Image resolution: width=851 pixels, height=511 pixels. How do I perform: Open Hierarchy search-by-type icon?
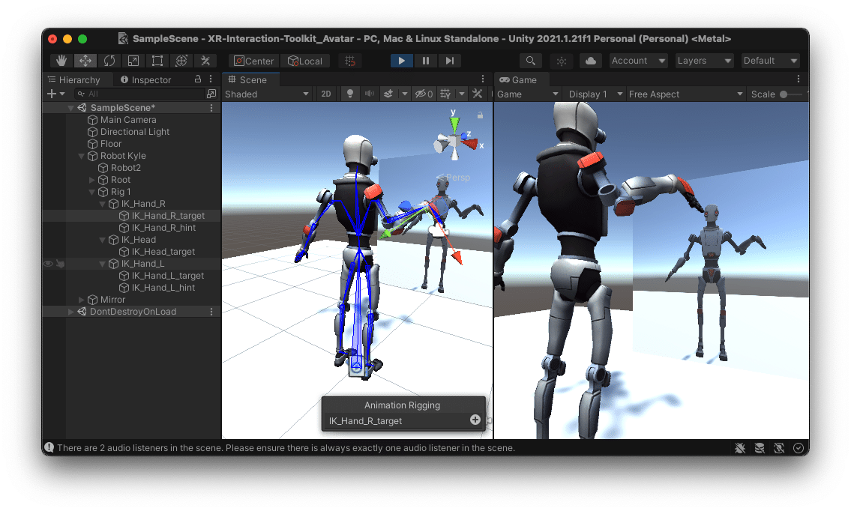coord(211,94)
